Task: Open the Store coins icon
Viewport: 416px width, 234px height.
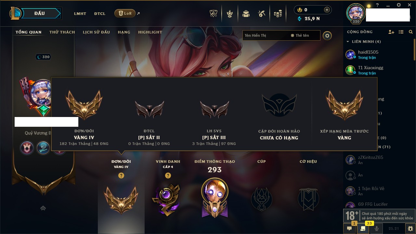Action: coord(278,14)
